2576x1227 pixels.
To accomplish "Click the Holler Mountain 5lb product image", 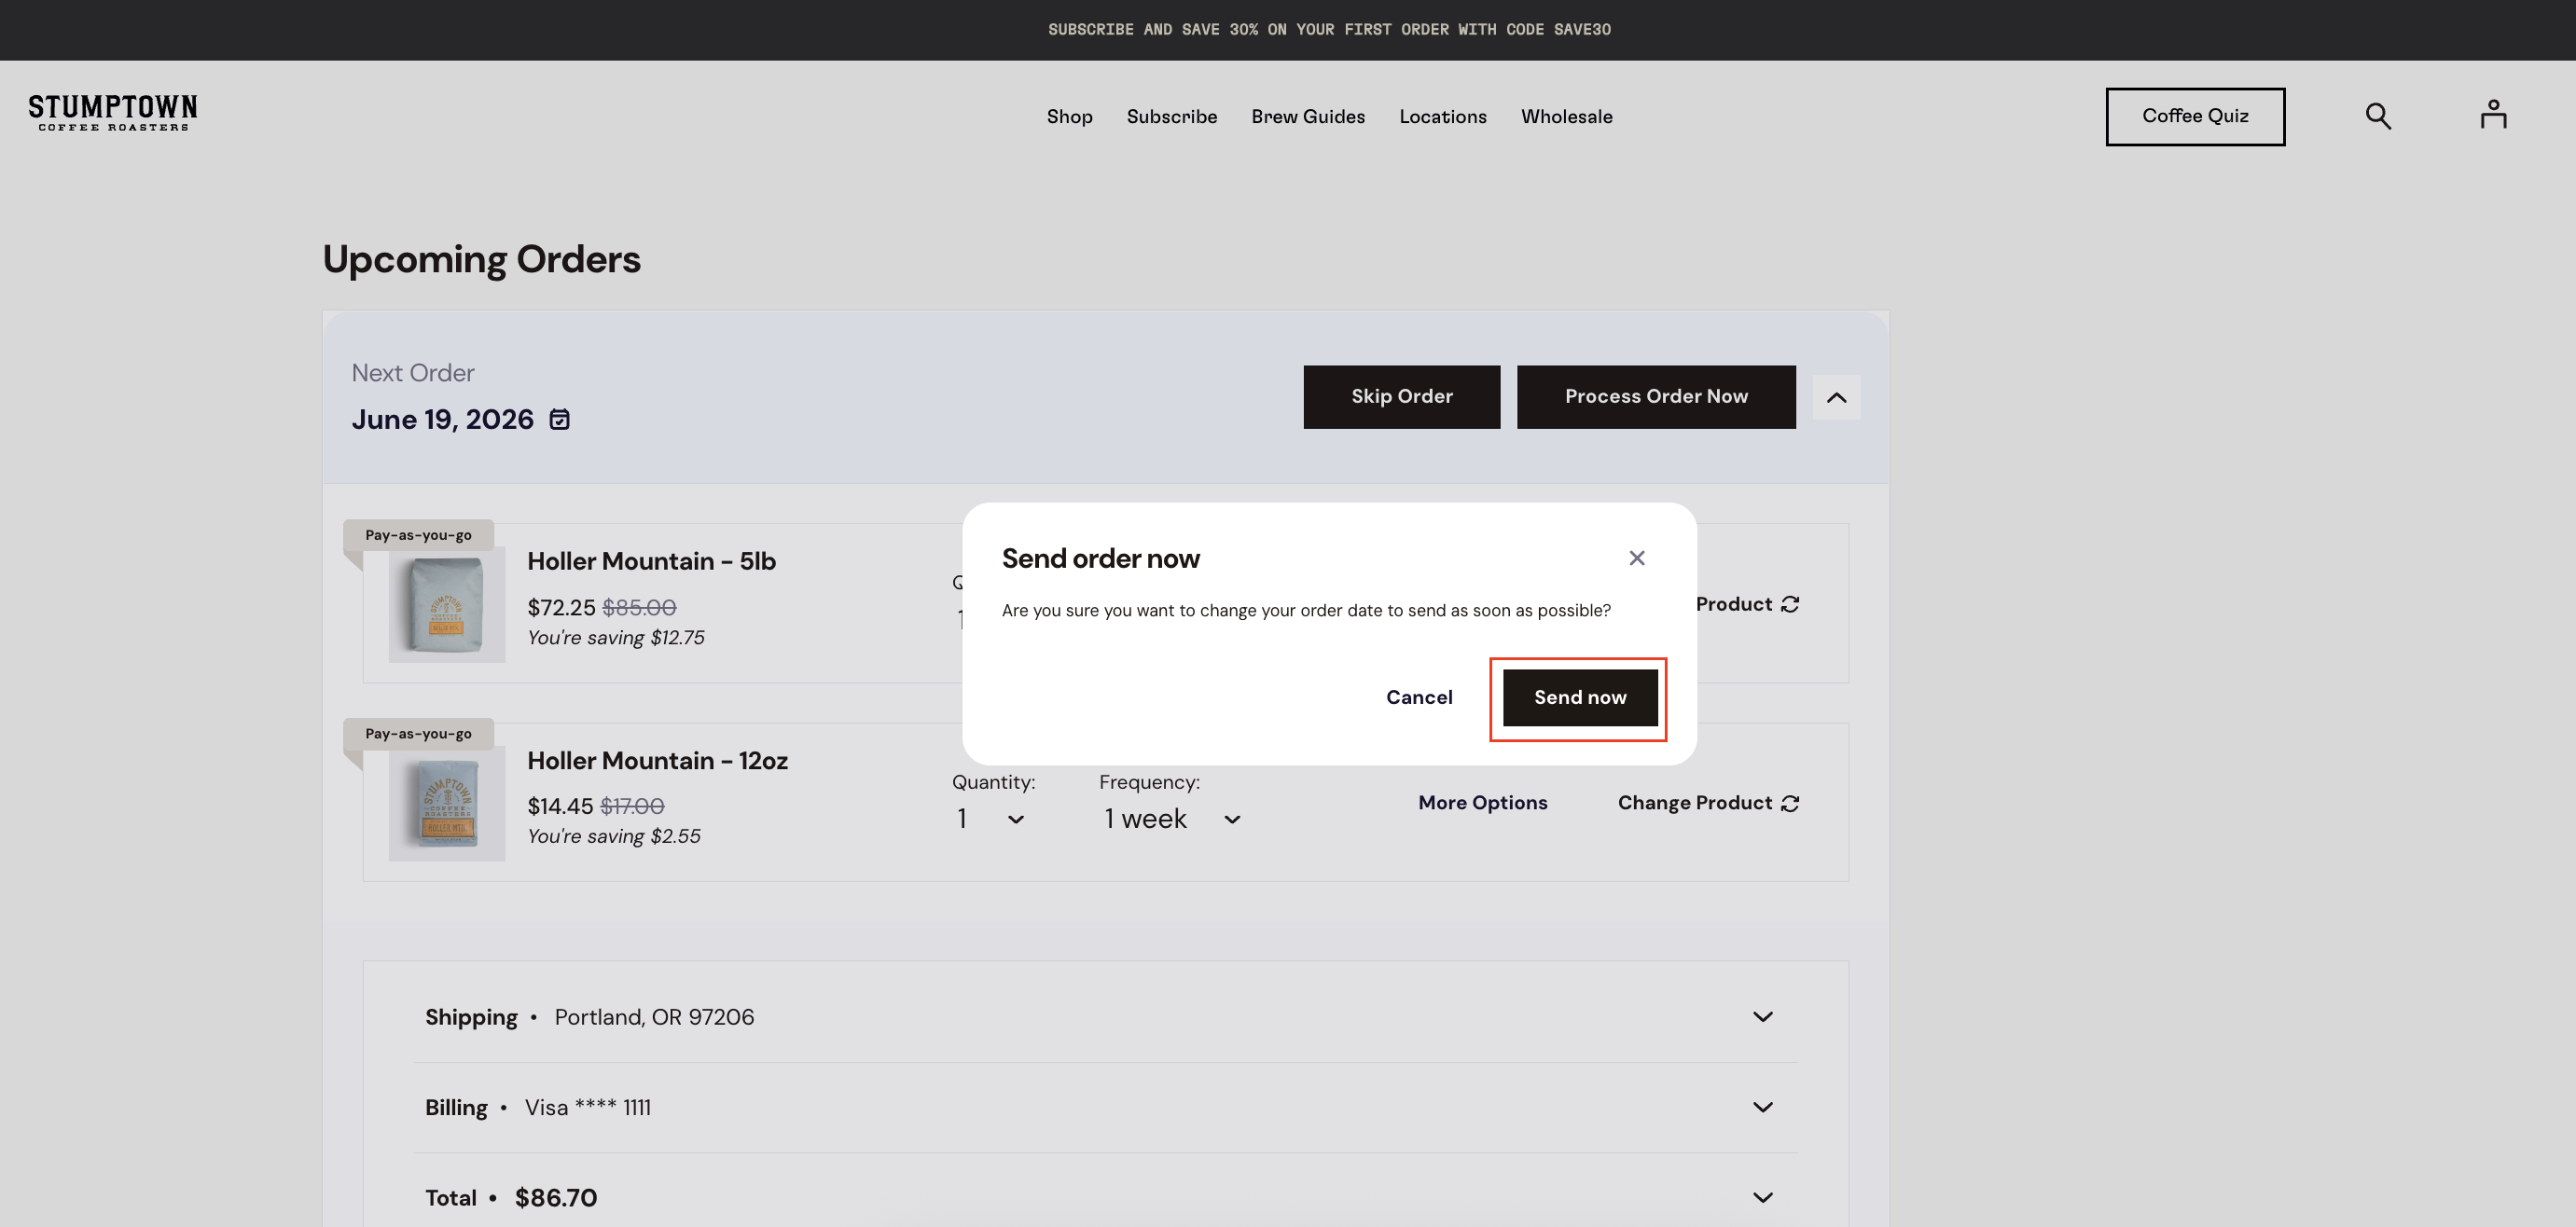I will pyautogui.click(x=447, y=604).
